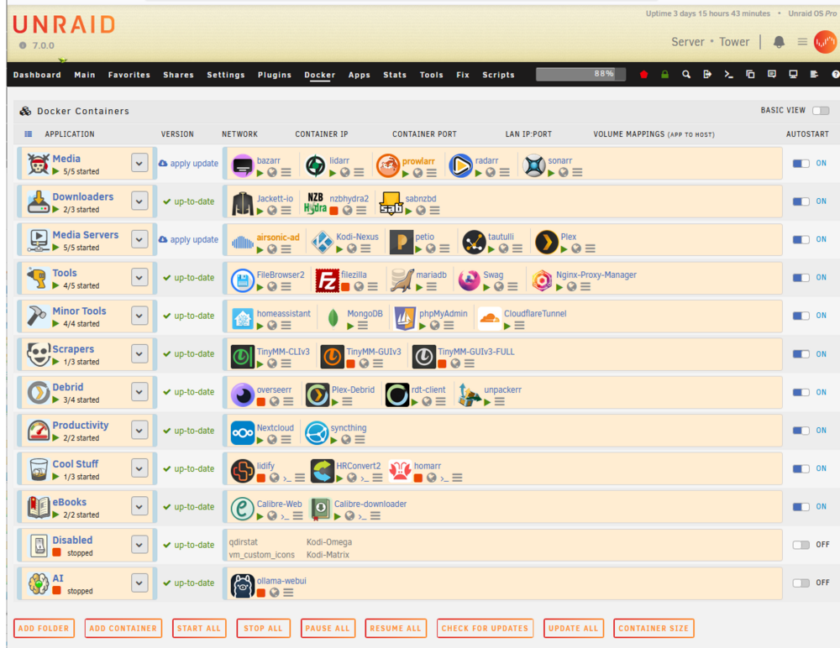
Task: Click the sonarr container icon
Action: pos(533,165)
